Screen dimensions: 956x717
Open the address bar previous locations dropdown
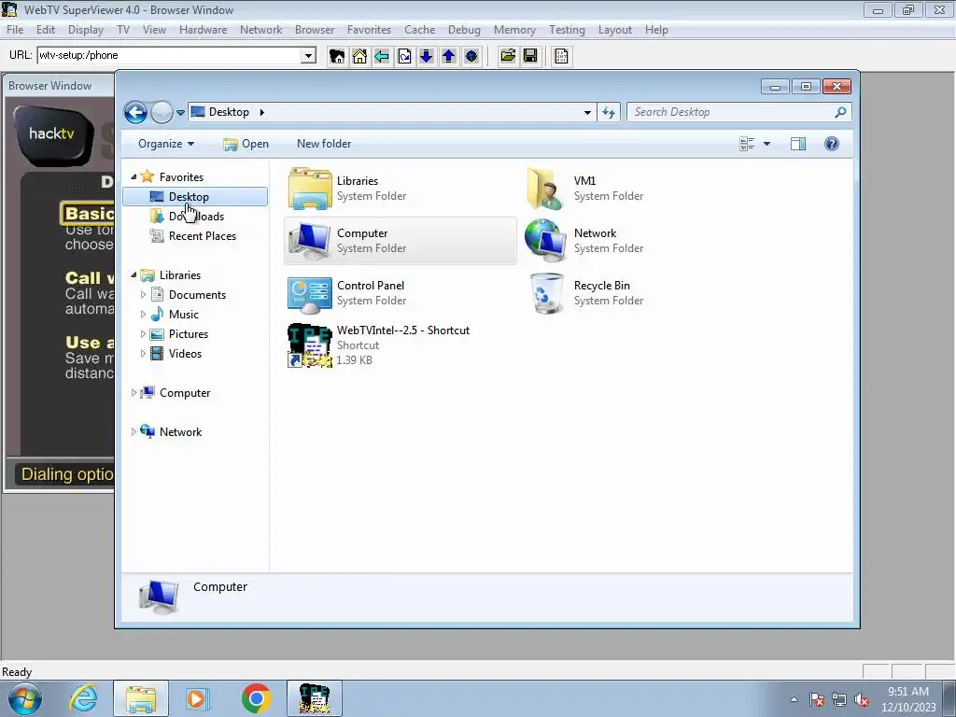click(x=587, y=112)
